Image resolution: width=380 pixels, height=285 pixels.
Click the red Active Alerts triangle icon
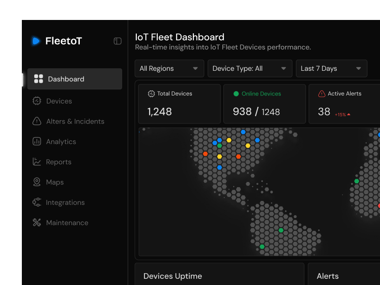[322, 94]
